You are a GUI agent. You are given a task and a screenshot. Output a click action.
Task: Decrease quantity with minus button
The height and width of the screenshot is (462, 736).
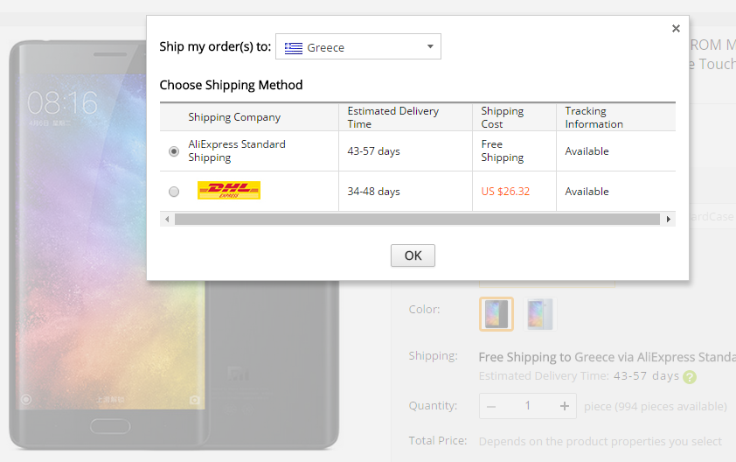click(491, 406)
